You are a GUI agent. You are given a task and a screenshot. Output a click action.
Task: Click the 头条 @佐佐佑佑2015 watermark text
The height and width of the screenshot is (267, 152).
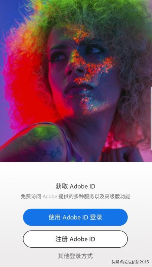(130, 261)
